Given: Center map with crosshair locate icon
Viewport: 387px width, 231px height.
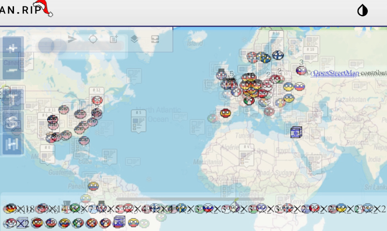Looking at the screenshot, I should 93,39.
